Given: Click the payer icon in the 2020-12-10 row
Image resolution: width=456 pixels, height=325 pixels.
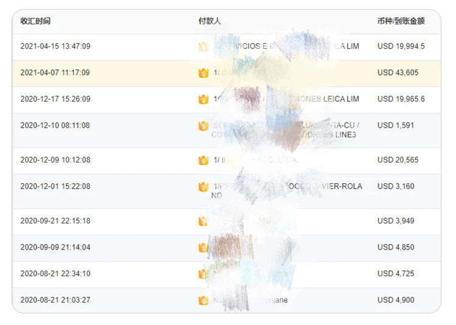Looking at the screenshot, I should (x=203, y=126).
